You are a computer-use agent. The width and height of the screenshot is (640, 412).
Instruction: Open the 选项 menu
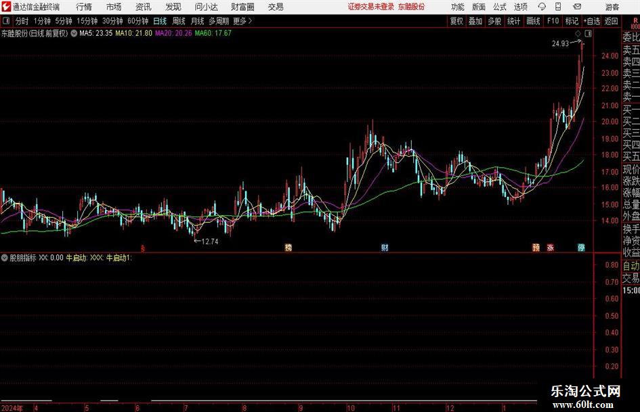[520, 7]
